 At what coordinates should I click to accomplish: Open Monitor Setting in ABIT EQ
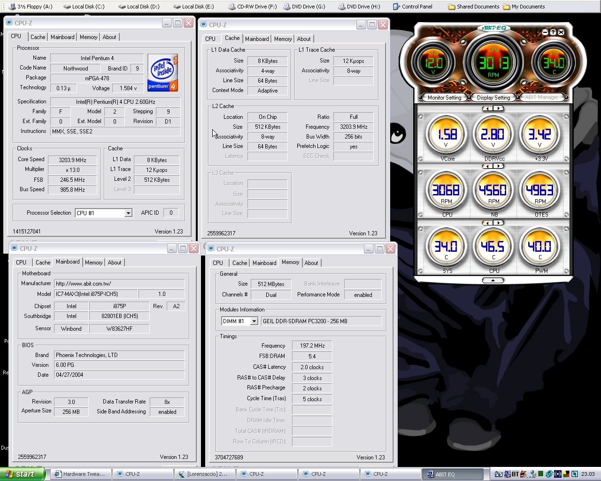click(x=444, y=98)
